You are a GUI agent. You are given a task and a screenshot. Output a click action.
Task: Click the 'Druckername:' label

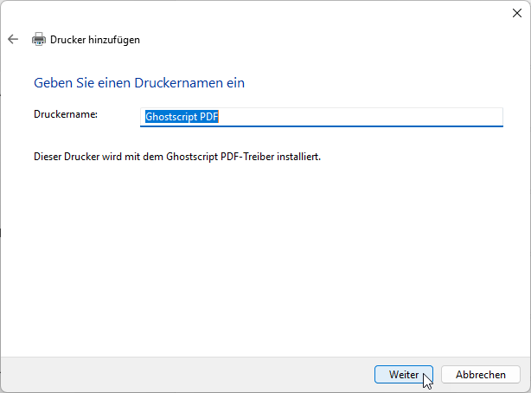pos(66,114)
